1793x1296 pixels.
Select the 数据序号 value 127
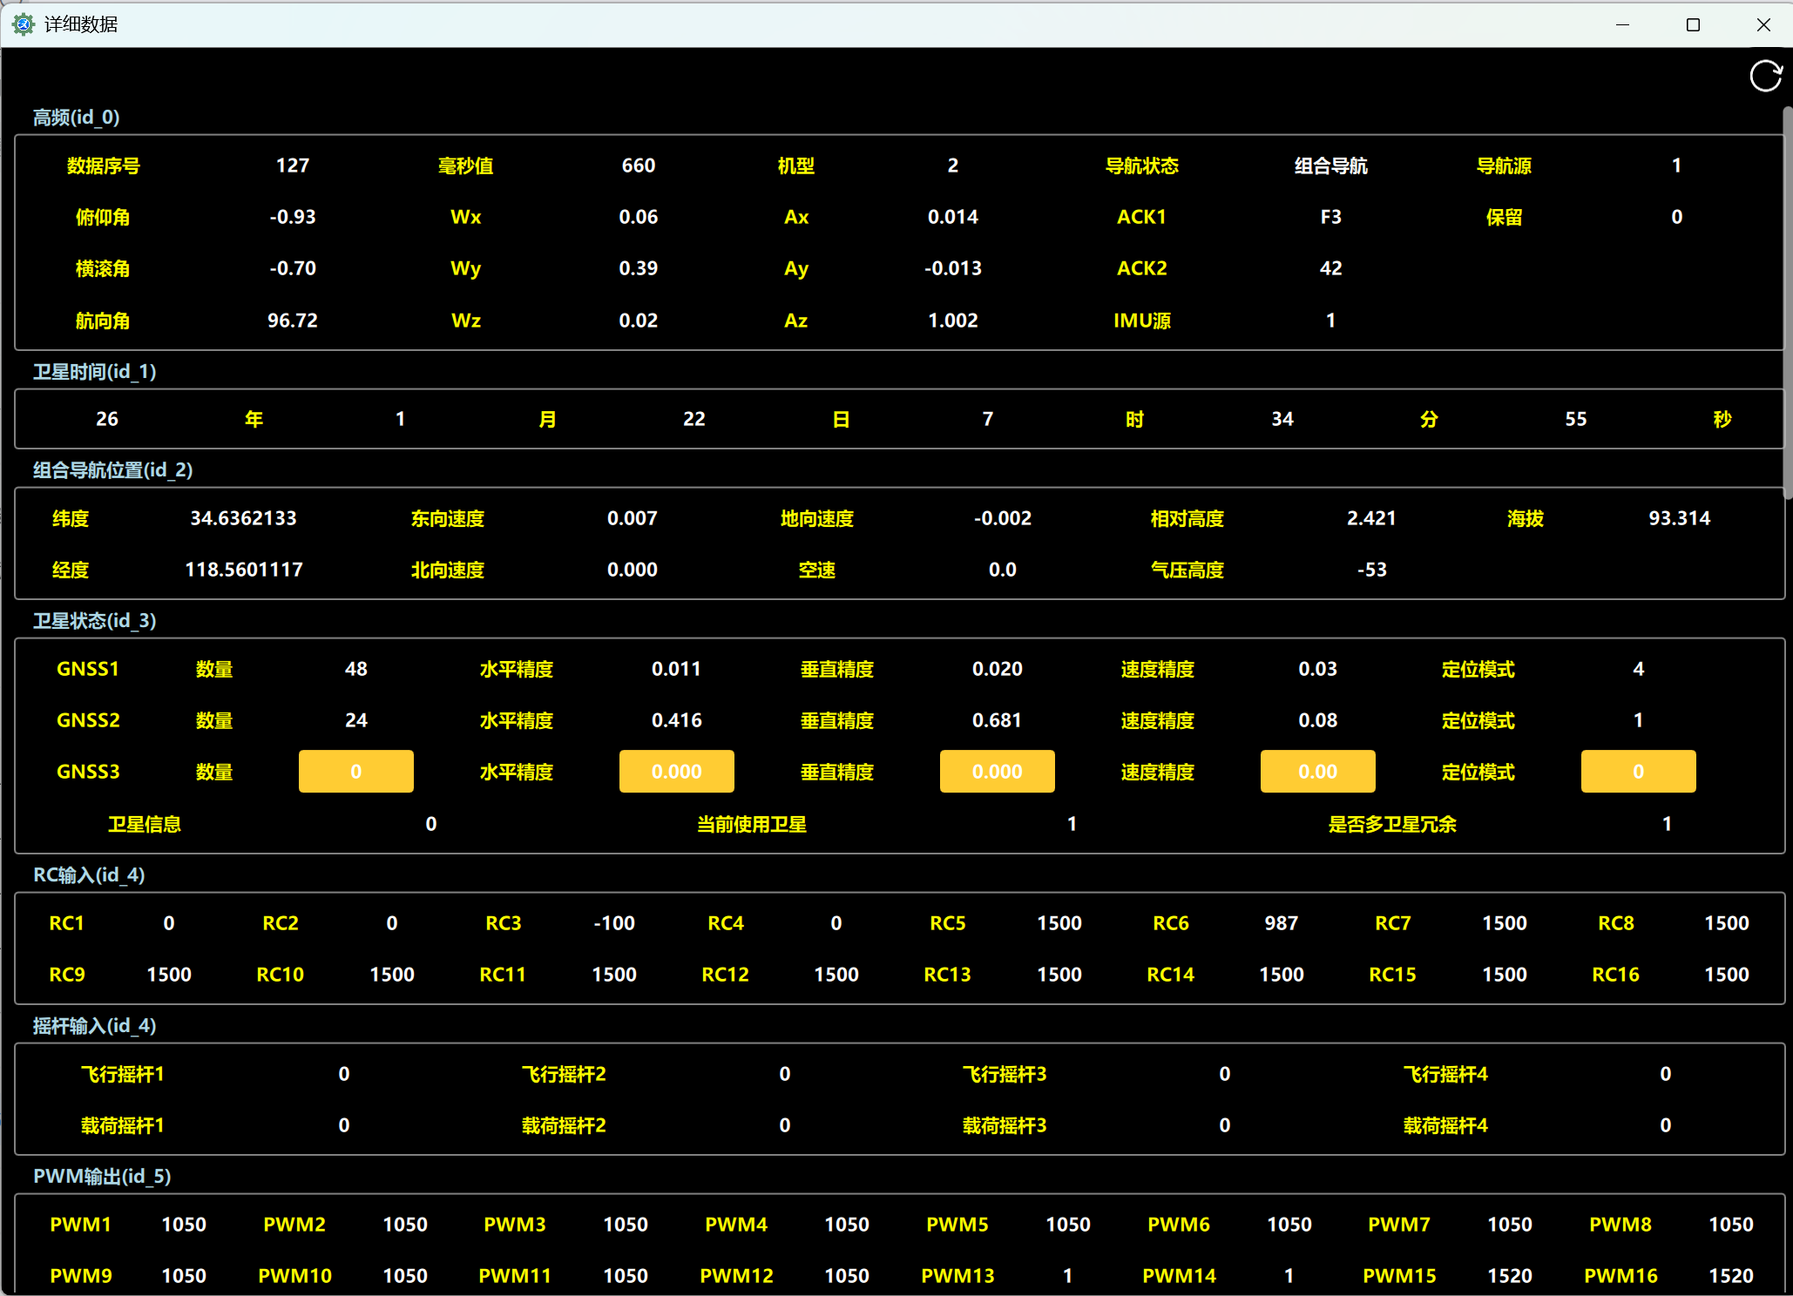click(x=293, y=165)
